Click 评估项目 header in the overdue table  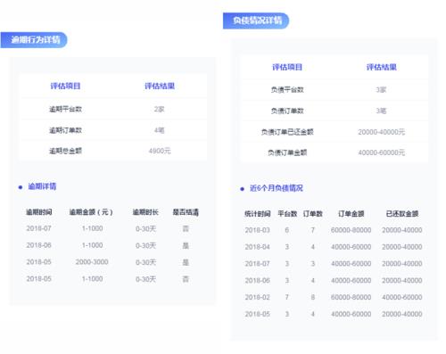click(65, 86)
